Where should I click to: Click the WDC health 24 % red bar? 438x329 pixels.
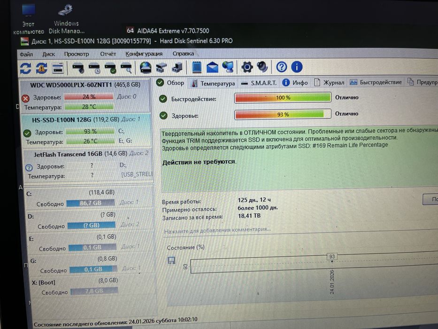pos(89,97)
